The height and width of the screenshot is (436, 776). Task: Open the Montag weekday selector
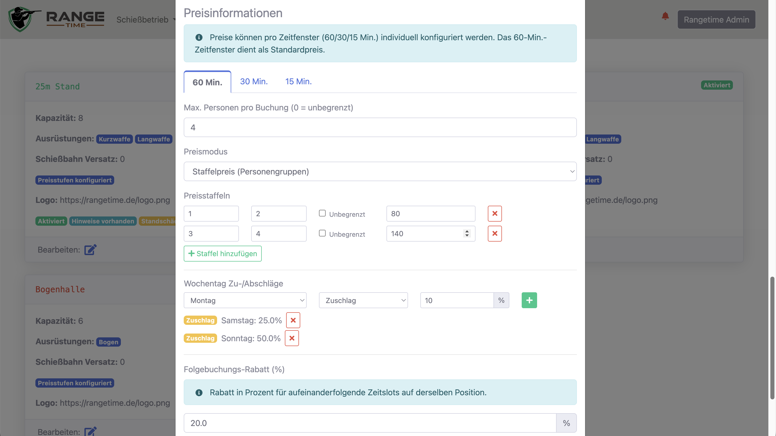click(245, 300)
